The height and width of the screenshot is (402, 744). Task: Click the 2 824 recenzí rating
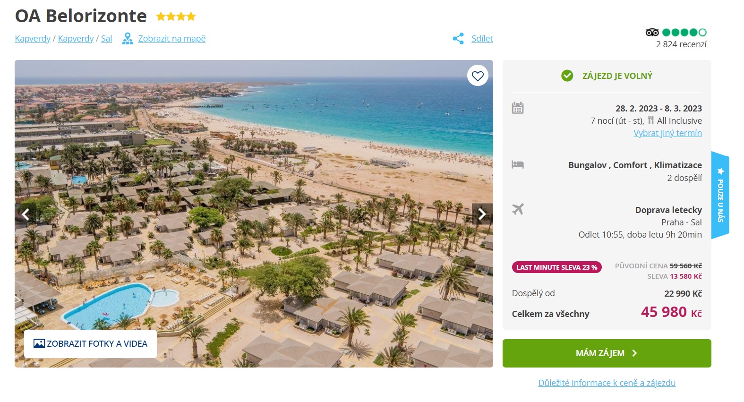681,44
